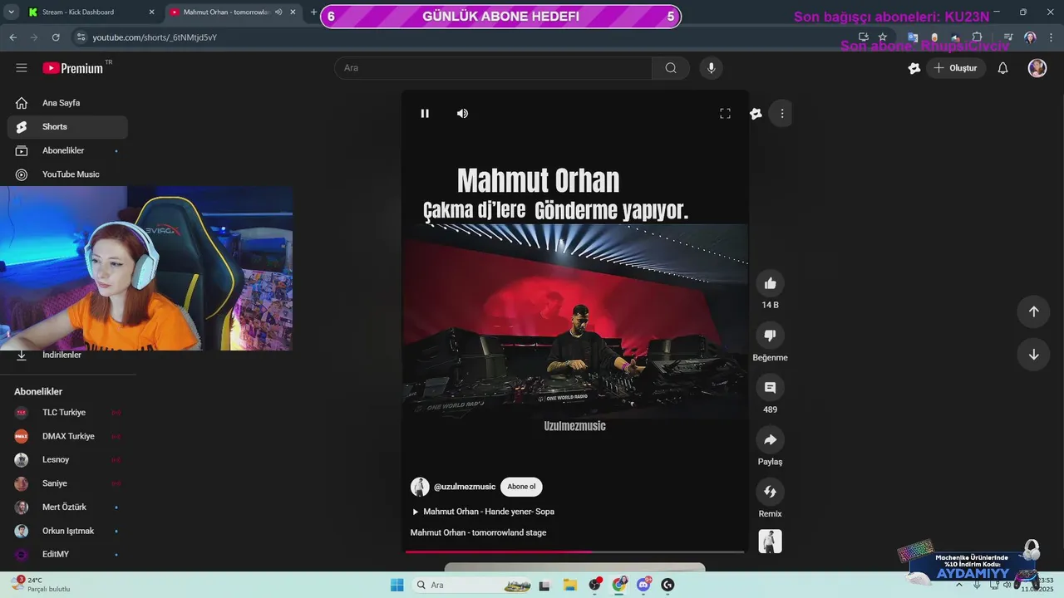Install app icon in address bar

click(864, 37)
